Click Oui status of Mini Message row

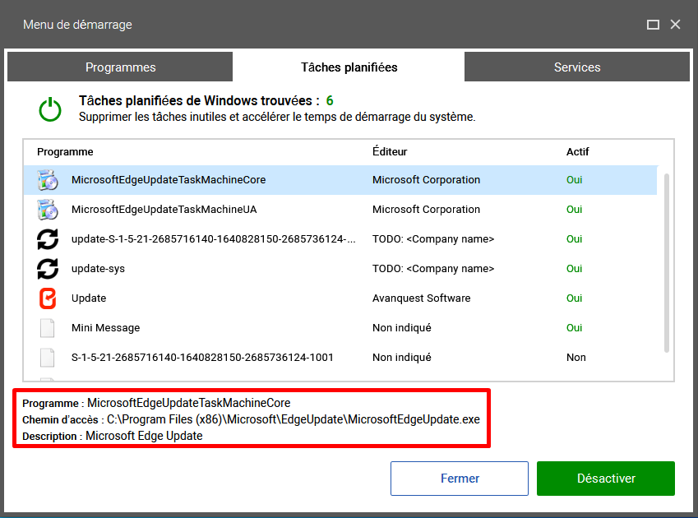tap(574, 328)
